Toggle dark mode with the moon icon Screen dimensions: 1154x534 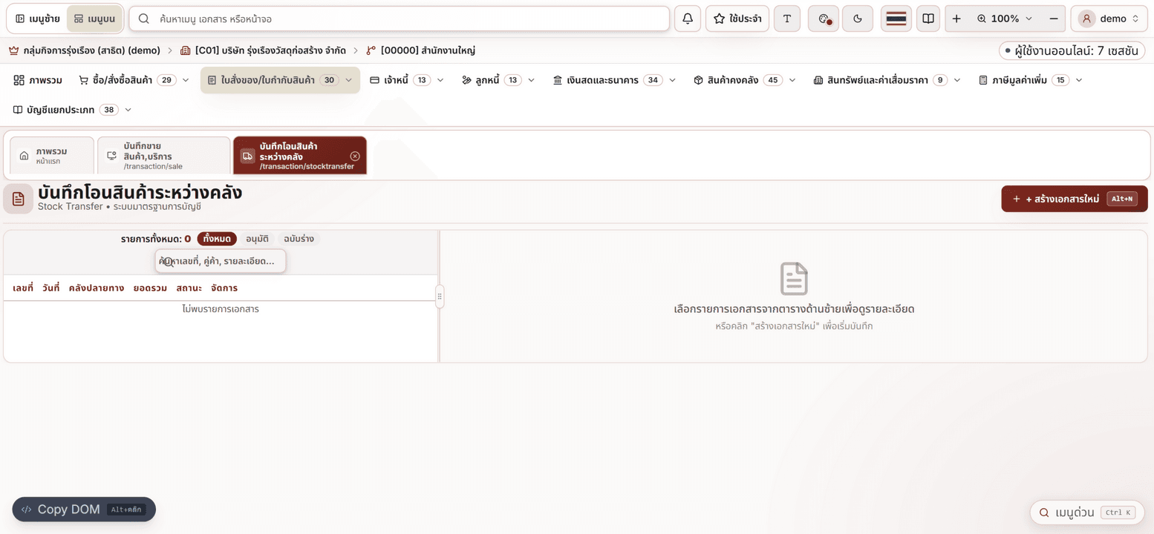(858, 19)
